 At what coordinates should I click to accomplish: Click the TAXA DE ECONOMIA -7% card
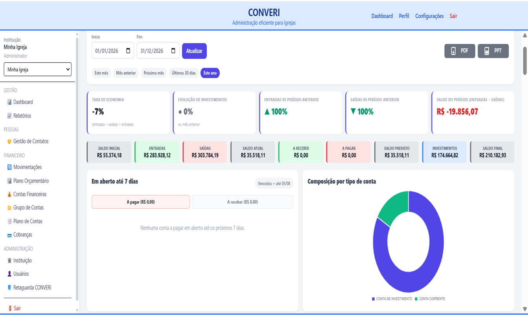tap(128, 113)
